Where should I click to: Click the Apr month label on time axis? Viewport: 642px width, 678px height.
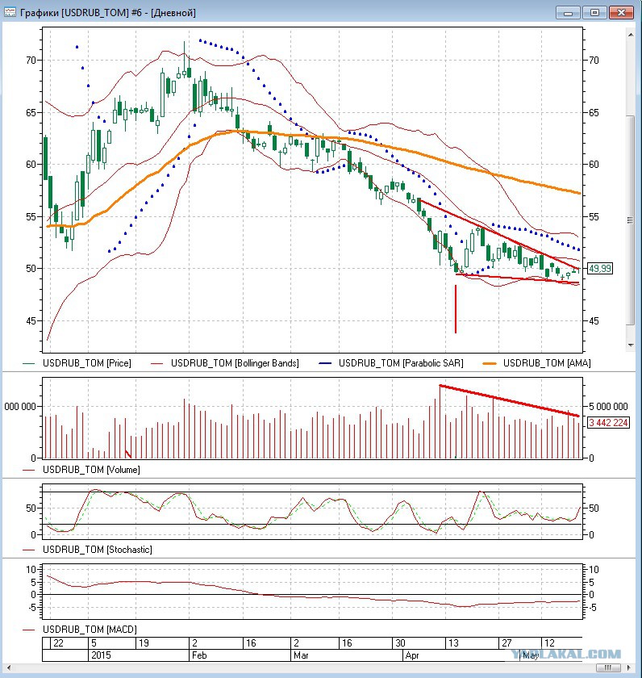pyautogui.click(x=412, y=655)
